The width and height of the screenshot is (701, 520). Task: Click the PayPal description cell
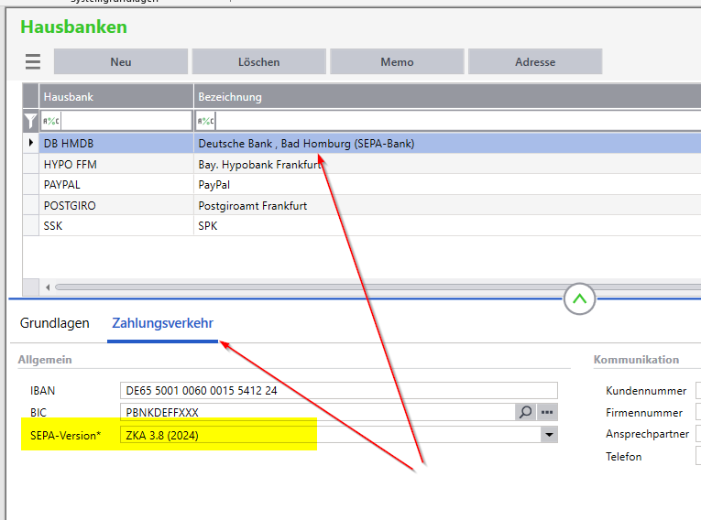coord(447,185)
